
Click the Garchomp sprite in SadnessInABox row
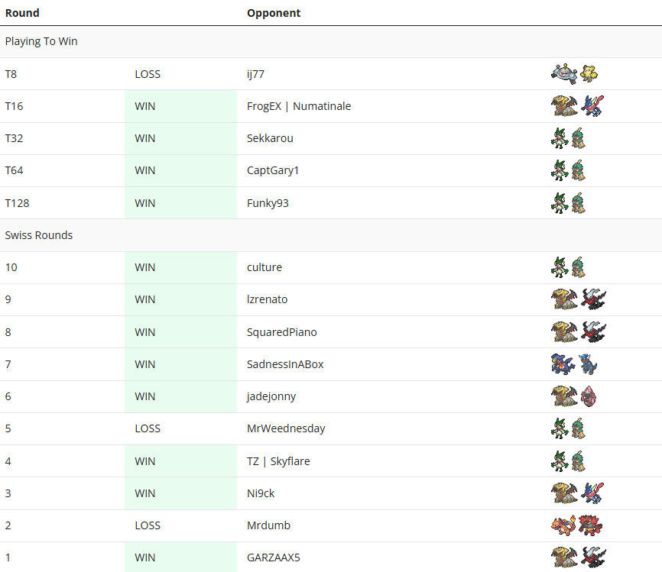tap(563, 364)
